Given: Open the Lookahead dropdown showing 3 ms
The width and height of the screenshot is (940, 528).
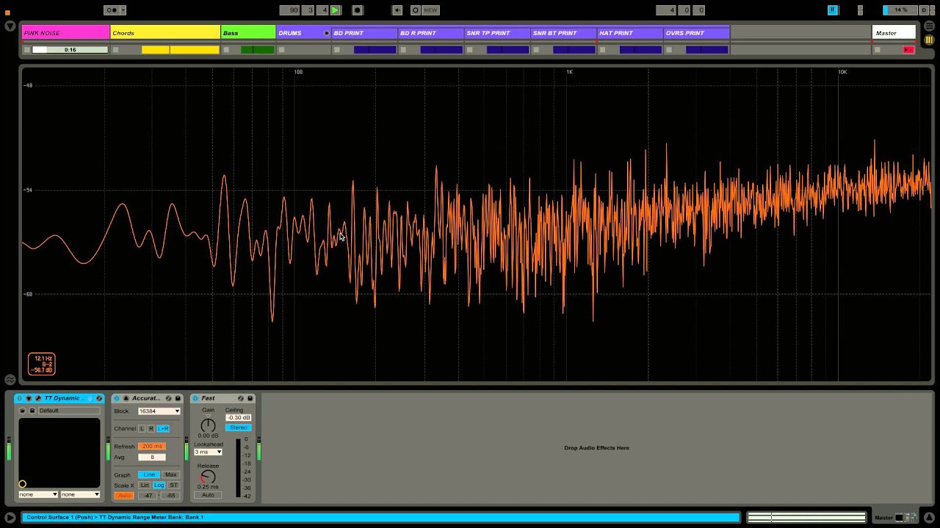Looking at the screenshot, I should coord(208,452).
